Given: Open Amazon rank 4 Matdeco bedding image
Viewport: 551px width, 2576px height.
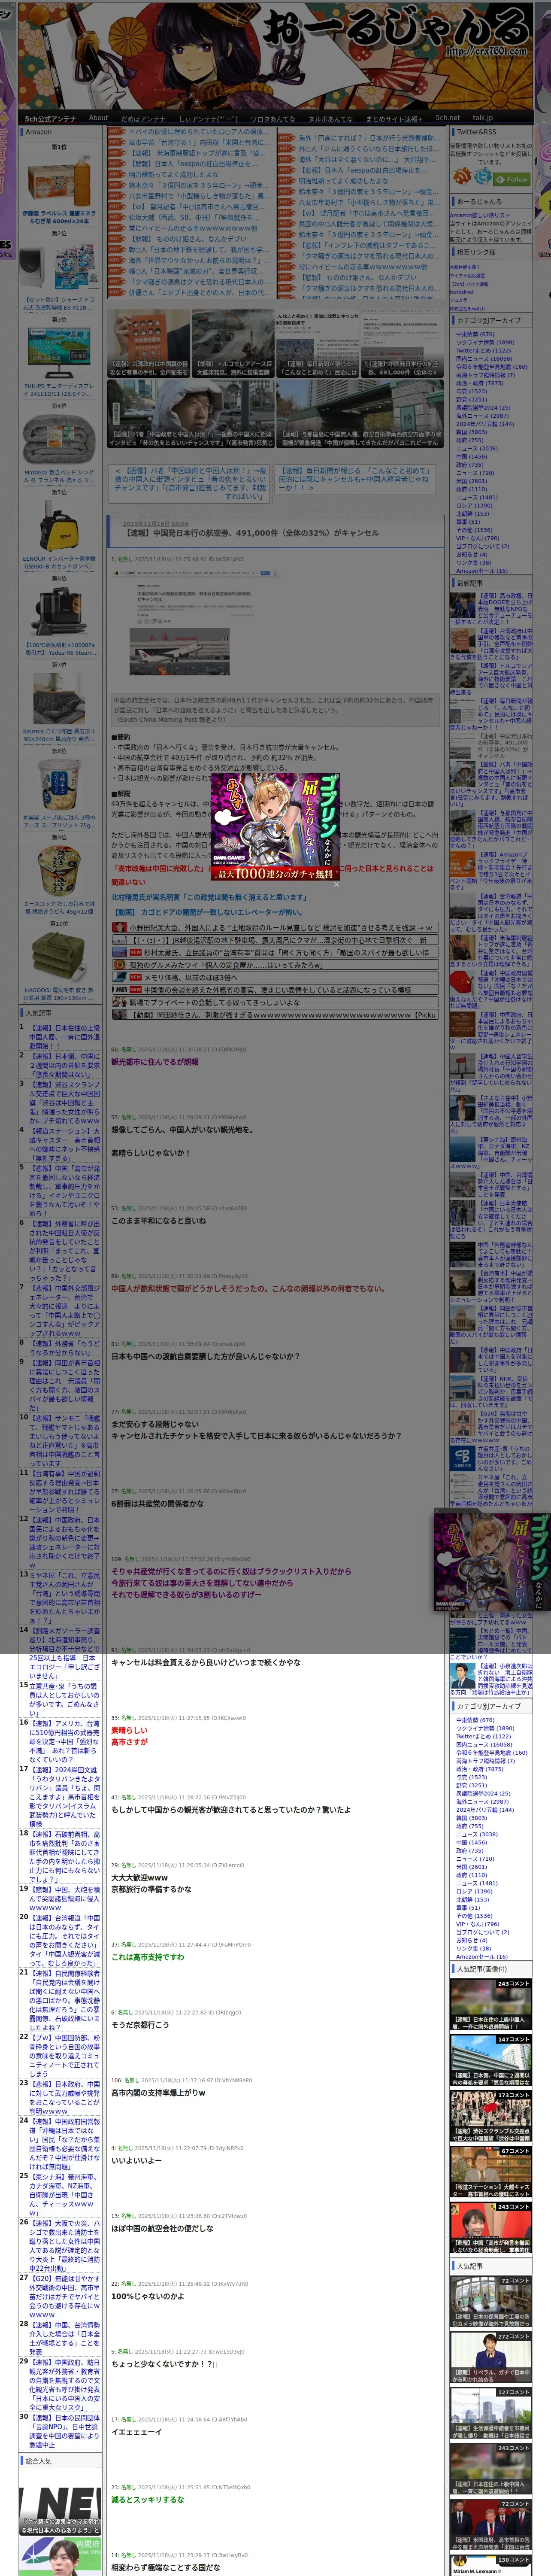Looking at the screenshot, I should [59, 440].
